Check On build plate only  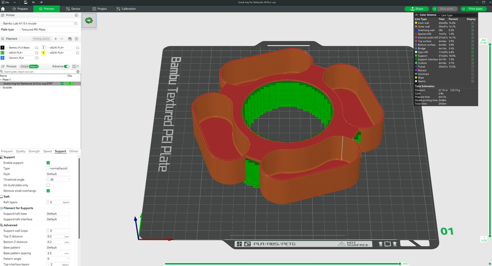tap(48, 185)
